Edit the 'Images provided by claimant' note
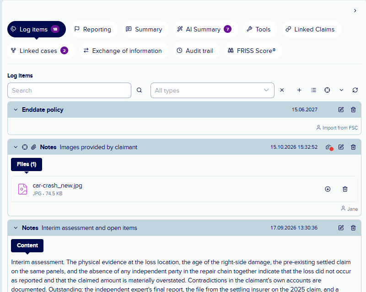Screen dimensions: 366x292 point(341,147)
